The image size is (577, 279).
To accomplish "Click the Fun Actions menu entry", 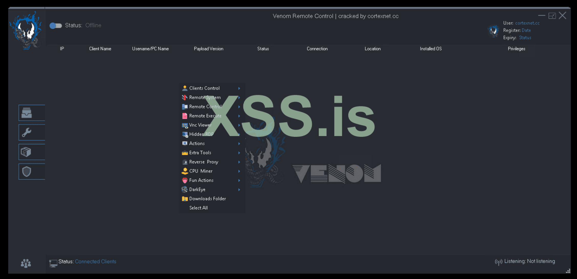I will click(x=201, y=180).
